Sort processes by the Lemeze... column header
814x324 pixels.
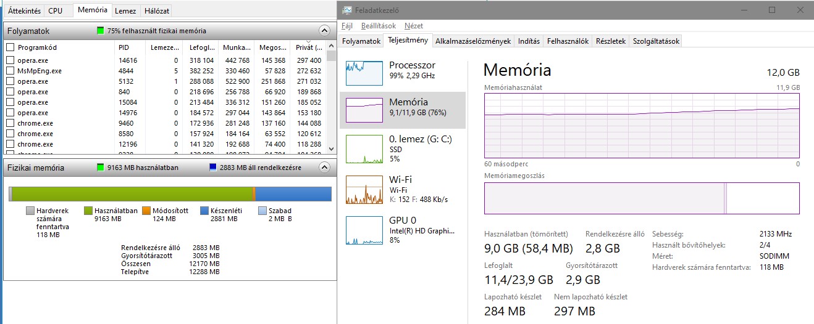point(164,47)
